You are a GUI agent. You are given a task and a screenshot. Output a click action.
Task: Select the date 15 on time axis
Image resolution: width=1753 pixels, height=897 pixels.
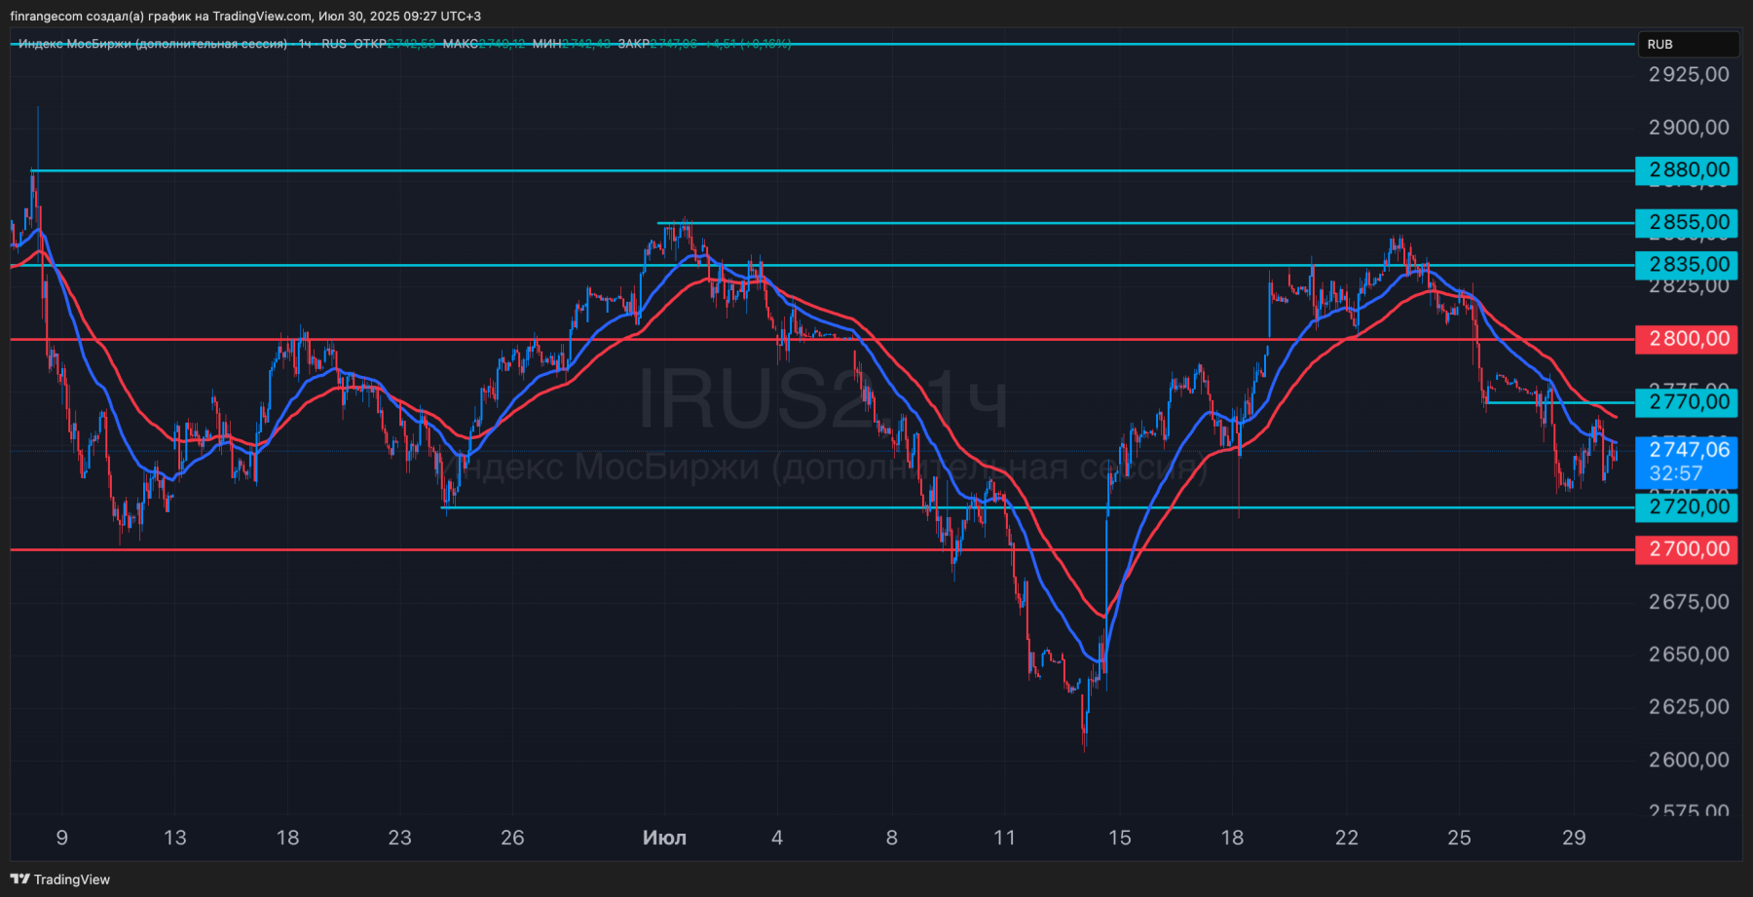pos(1119,838)
